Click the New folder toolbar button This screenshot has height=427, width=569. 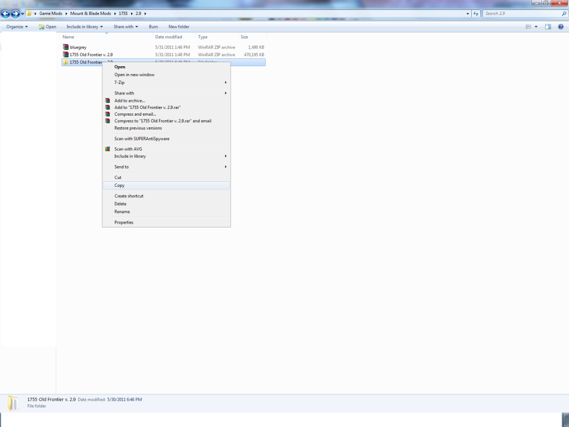[179, 27]
